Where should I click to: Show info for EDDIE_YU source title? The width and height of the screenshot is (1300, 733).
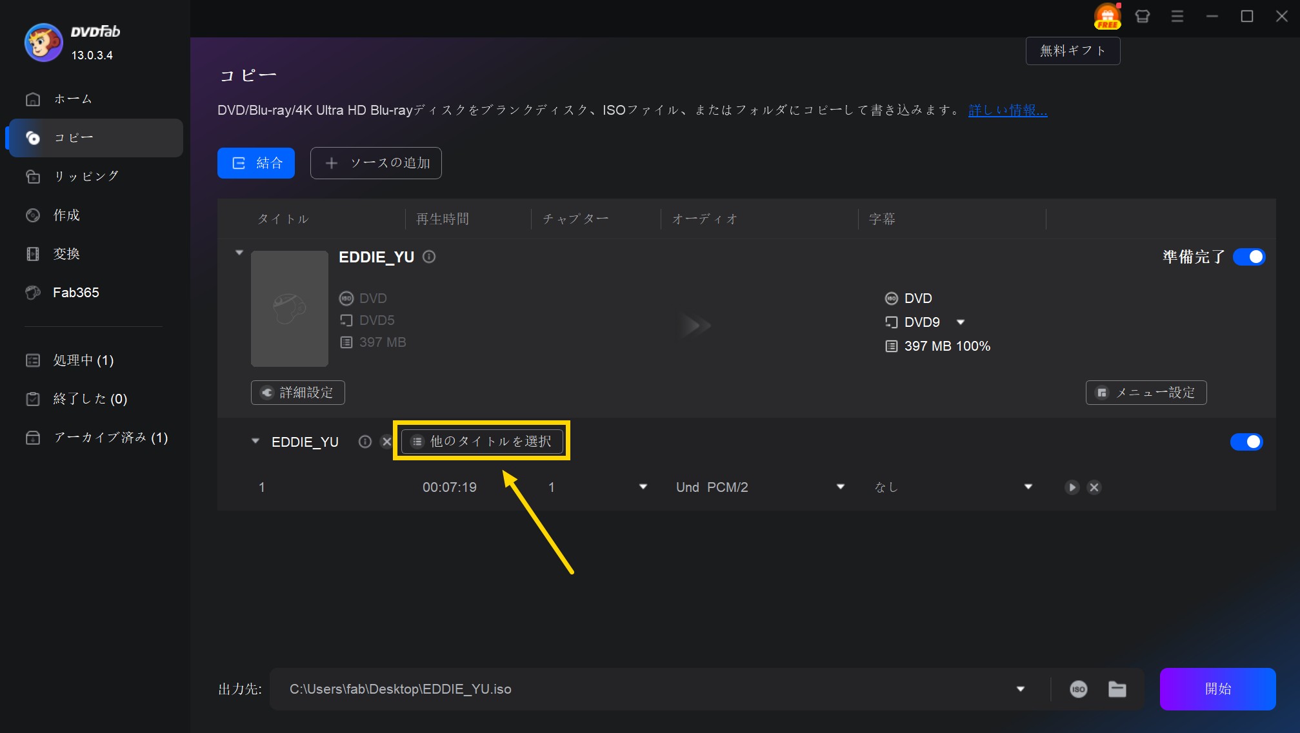pos(429,257)
